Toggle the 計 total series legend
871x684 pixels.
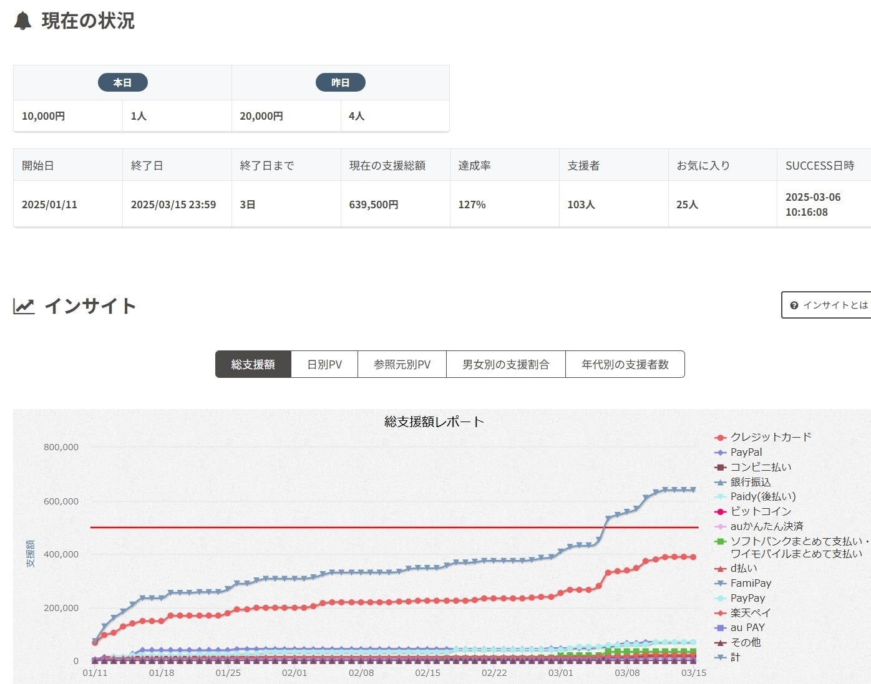pyautogui.click(x=735, y=657)
